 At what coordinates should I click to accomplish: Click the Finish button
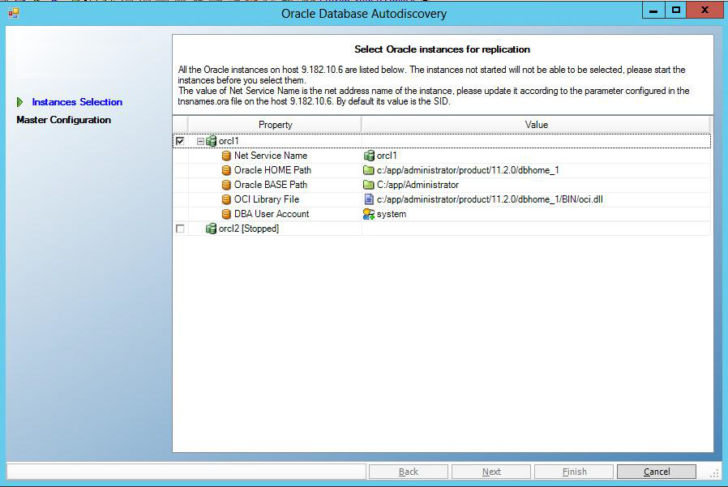pos(573,471)
